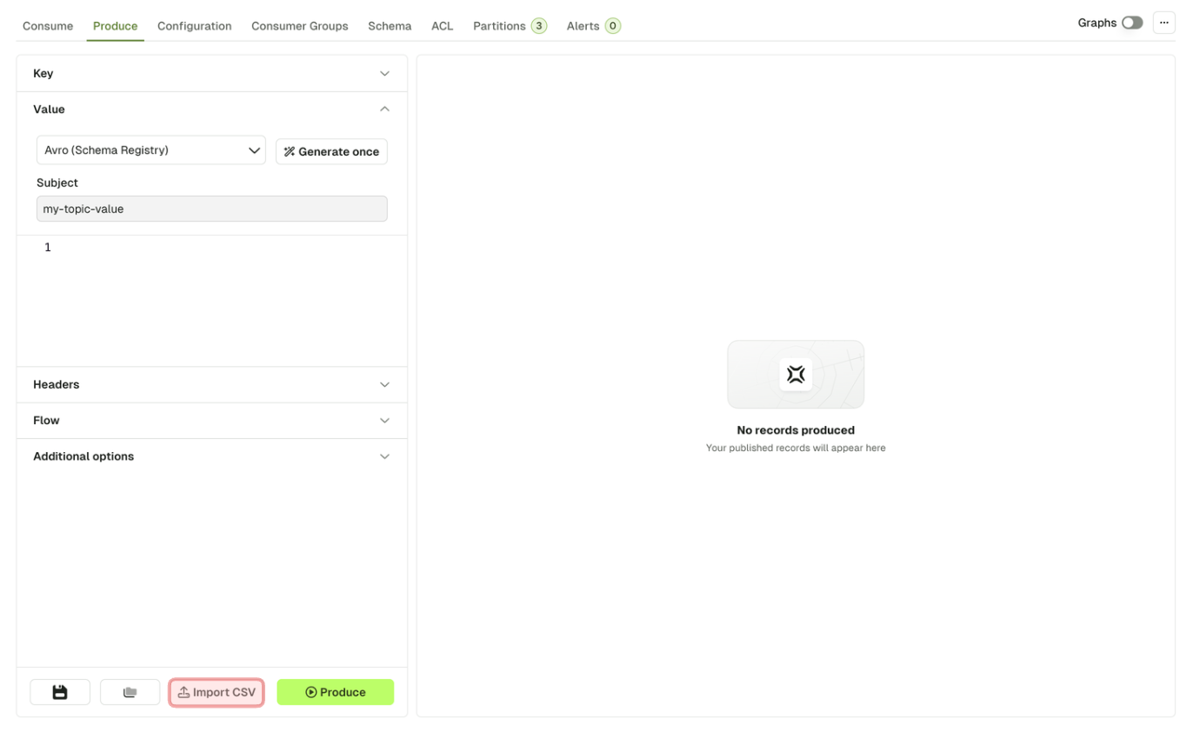Click the green Produce button
This screenshot has width=1193, height=732.
pyautogui.click(x=336, y=692)
